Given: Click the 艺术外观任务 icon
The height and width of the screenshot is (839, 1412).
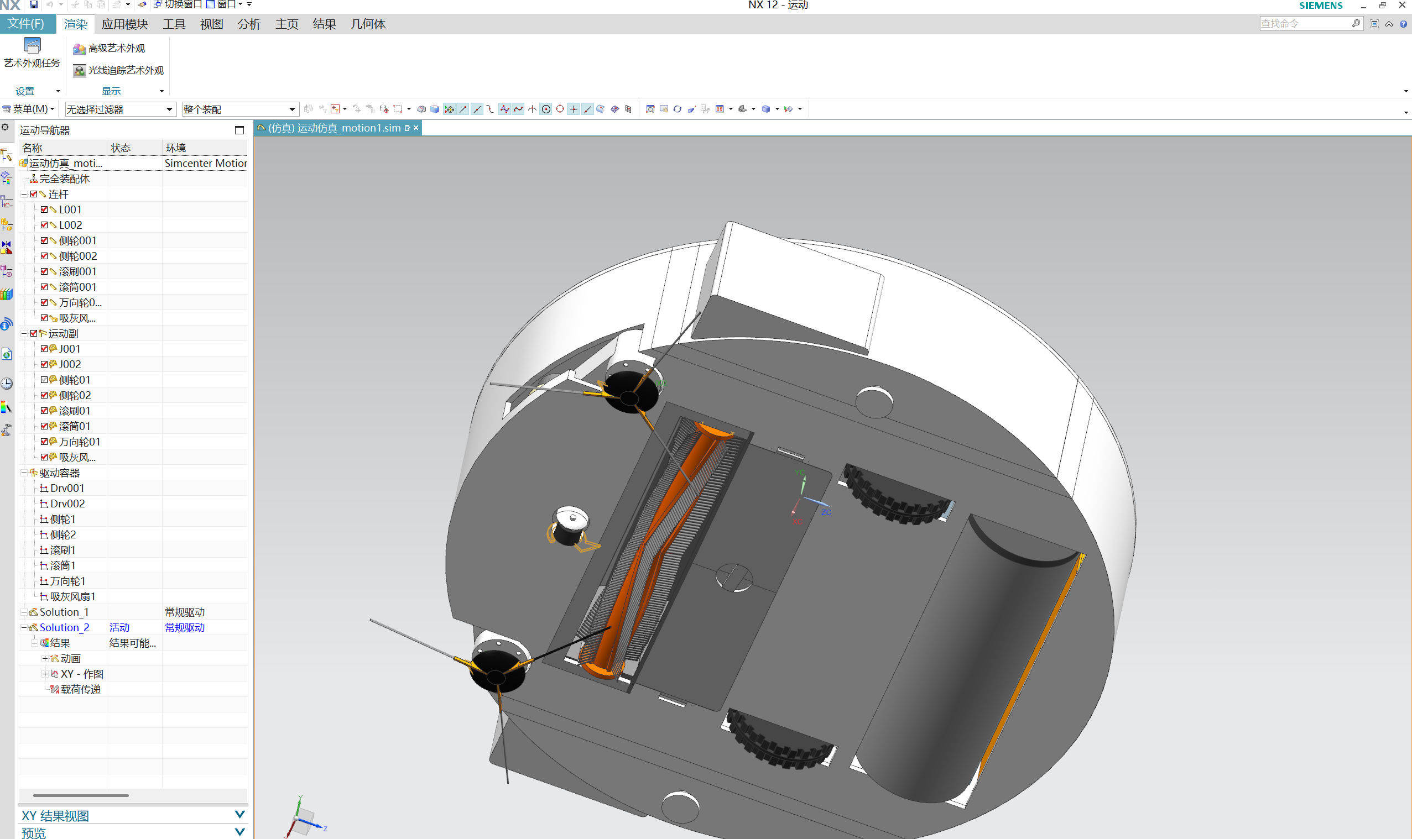Looking at the screenshot, I should click(32, 46).
